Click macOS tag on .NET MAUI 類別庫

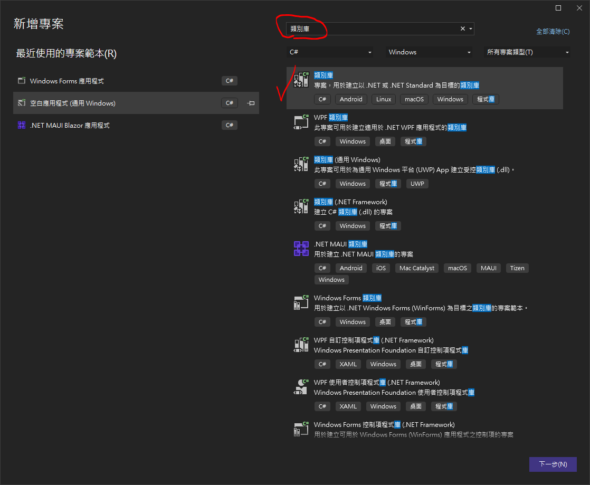point(457,268)
